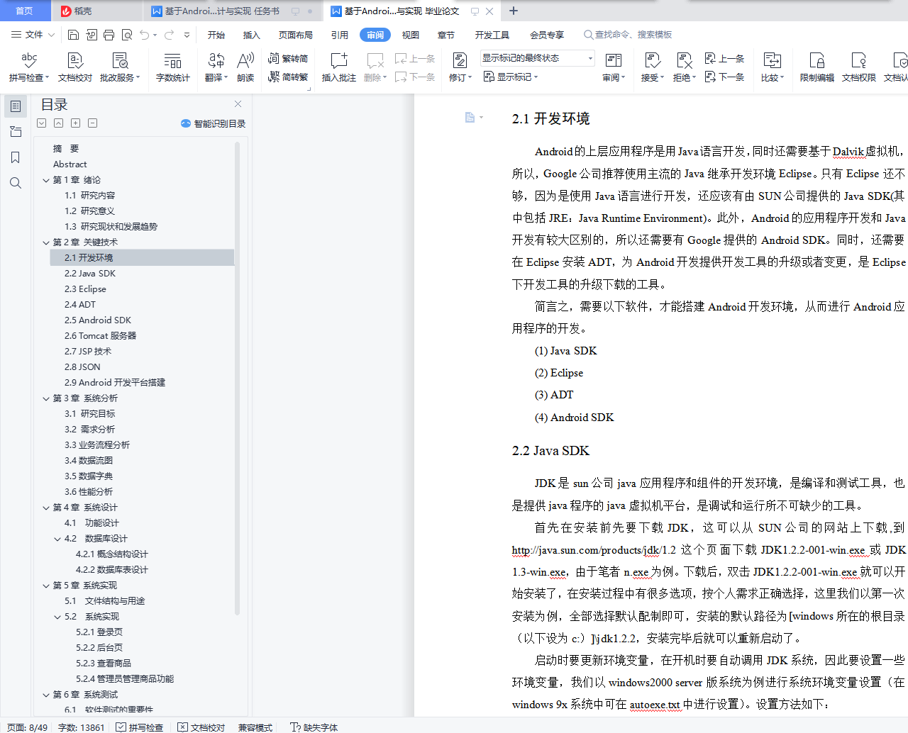Switch to the 开始 ribbon tab
The width and height of the screenshot is (908, 733).
[x=216, y=35]
